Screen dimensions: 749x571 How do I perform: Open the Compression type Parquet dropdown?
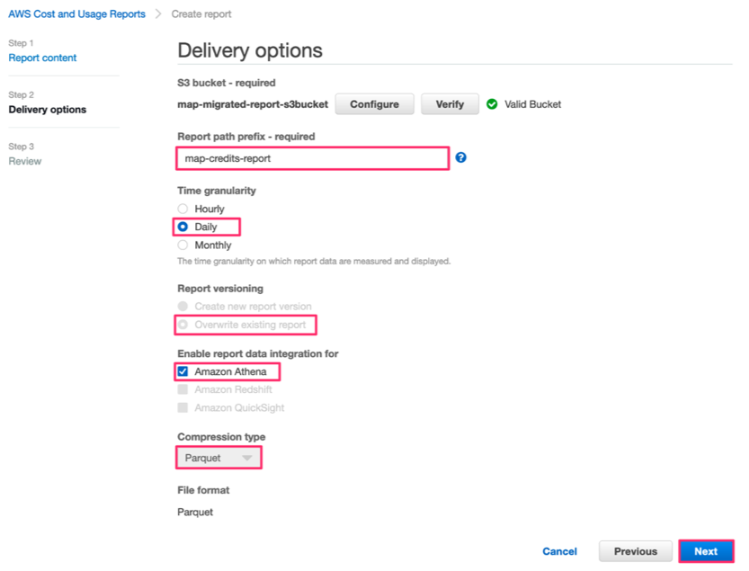tap(218, 458)
